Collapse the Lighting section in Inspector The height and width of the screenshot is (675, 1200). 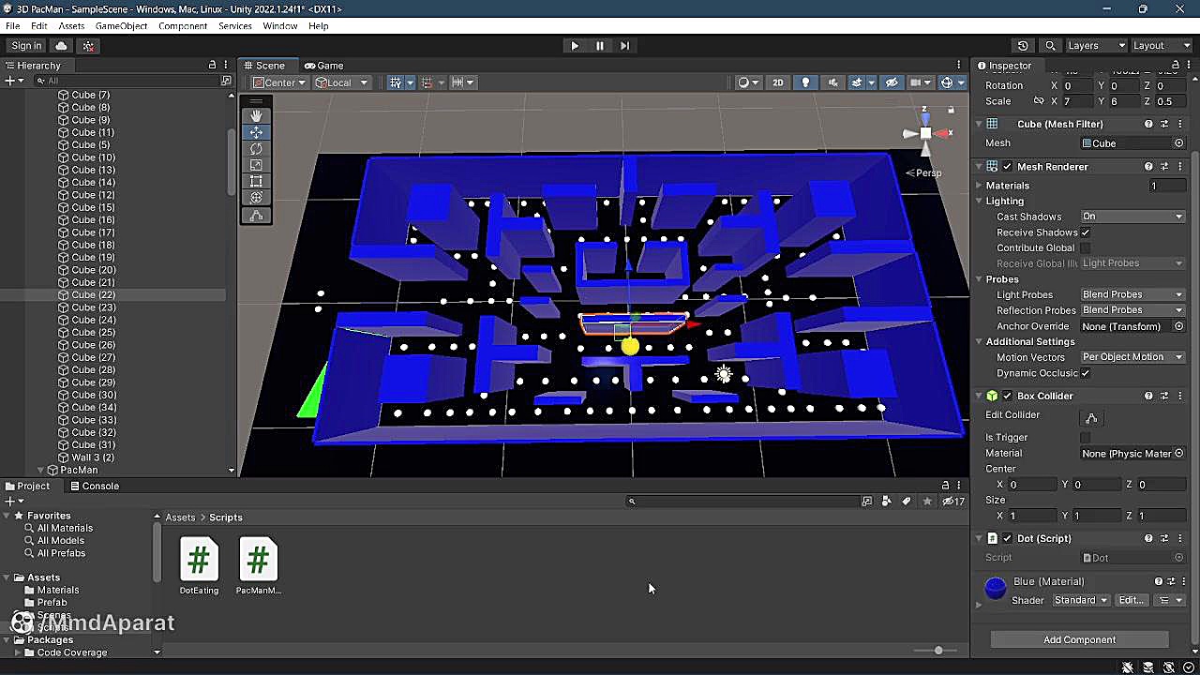click(x=979, y=201)
